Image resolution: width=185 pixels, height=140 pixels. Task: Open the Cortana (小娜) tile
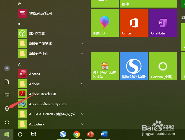(163, 66)
